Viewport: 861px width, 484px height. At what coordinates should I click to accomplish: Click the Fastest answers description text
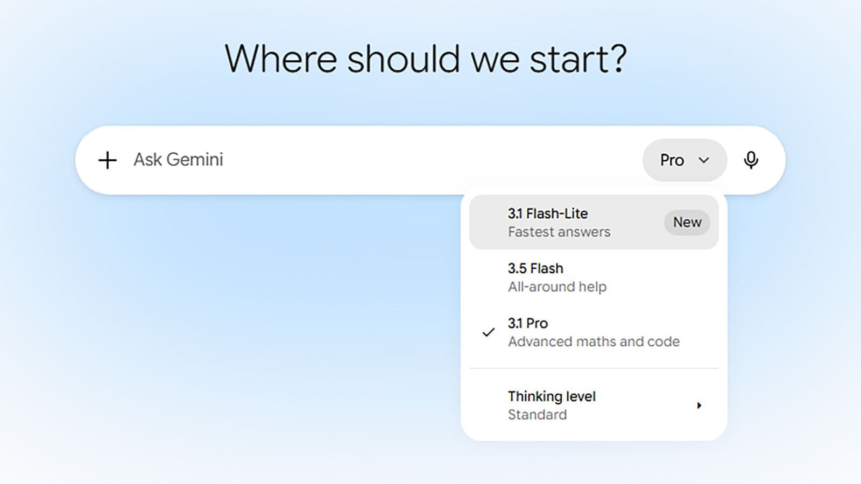(x=559, y=232)
